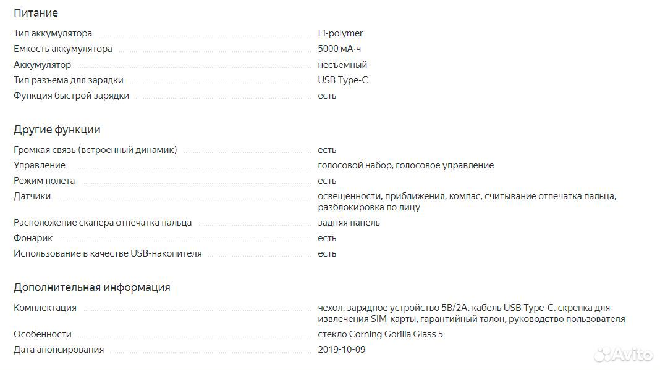Click the USB Type-C charging connector value
This screenshot has height=370, width=660.
coord(342,80)
